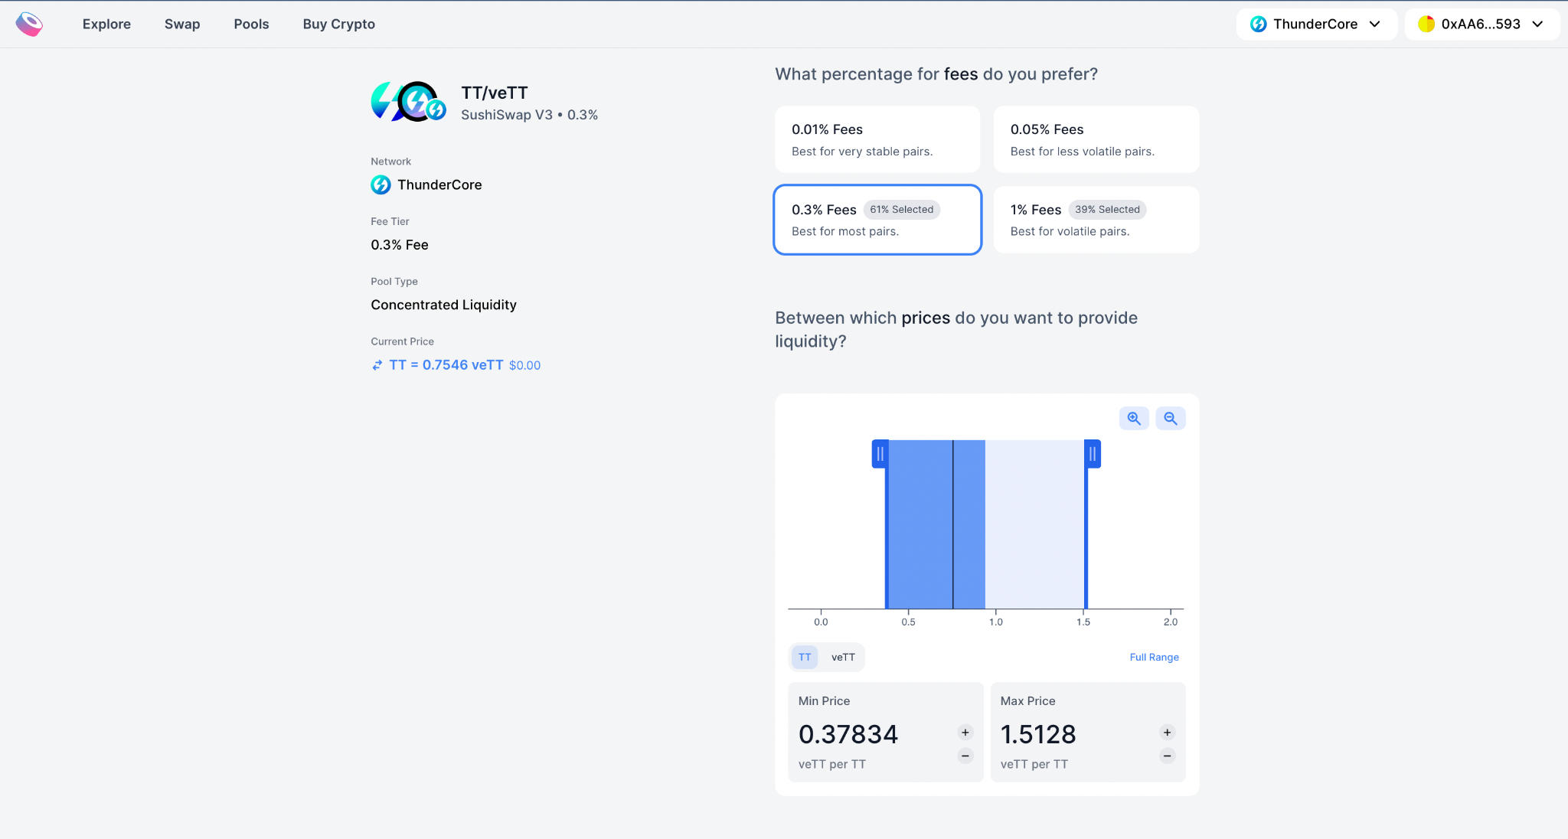Click the 0.3% Fee tier value
This screenshot has width=1568, height=839.
[400, 245]
